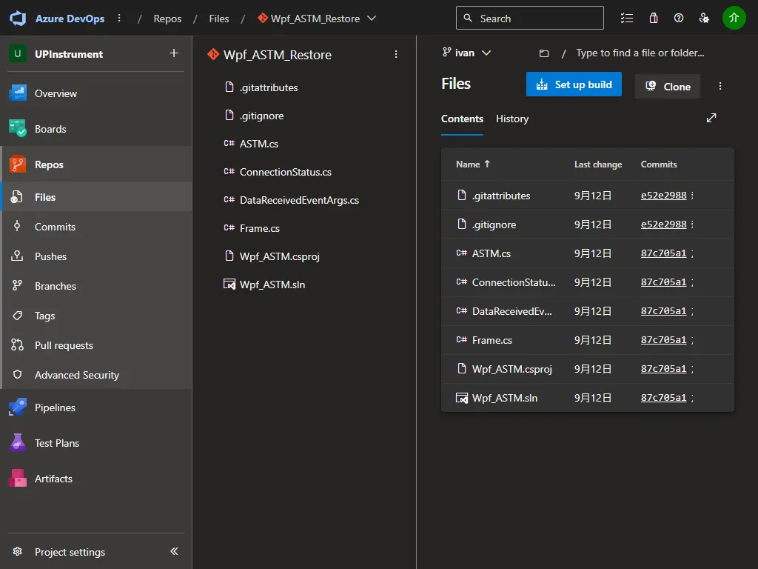Viewport: 758px width, 569px height.
Task: Open Azure DevOps vertical dots menu in header
Action: click(119, 19)
